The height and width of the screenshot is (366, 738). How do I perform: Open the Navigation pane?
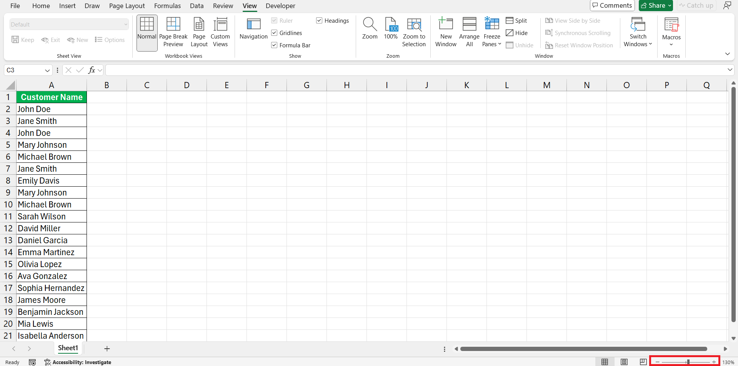click(253, 29)
